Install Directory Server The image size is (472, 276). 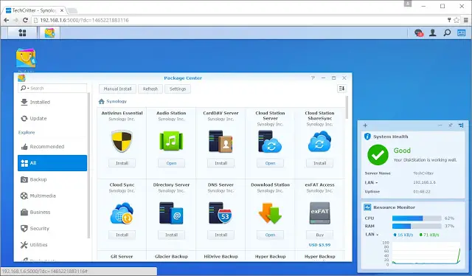pyautogui.click(x=171, y=235)
